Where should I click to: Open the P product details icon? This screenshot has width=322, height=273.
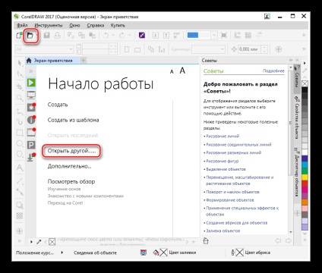[31, 145]
